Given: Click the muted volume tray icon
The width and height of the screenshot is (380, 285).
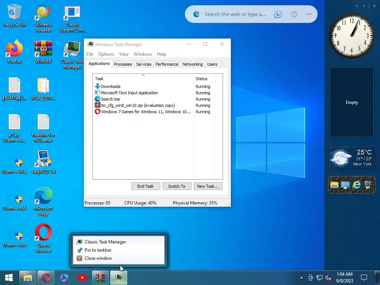Looking at the screenshot, I should [x=328, y=278].
